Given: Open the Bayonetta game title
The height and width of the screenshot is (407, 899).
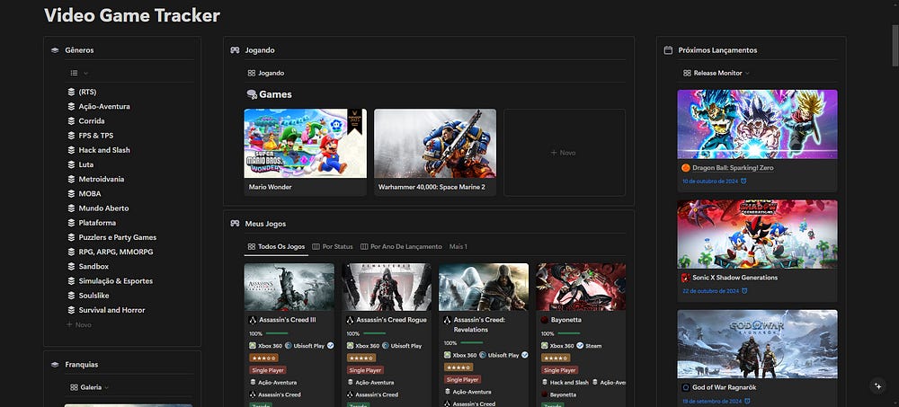Looking at the screenshot, I should [x=565, y=320].
